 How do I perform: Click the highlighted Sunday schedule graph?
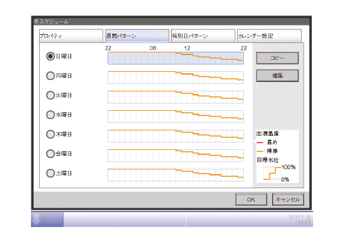(x=175, y=58)
